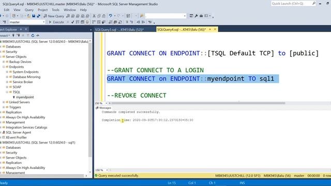Click the Execute button
The height and width of the screenshot is (186, 331).
tap(56, 22)
